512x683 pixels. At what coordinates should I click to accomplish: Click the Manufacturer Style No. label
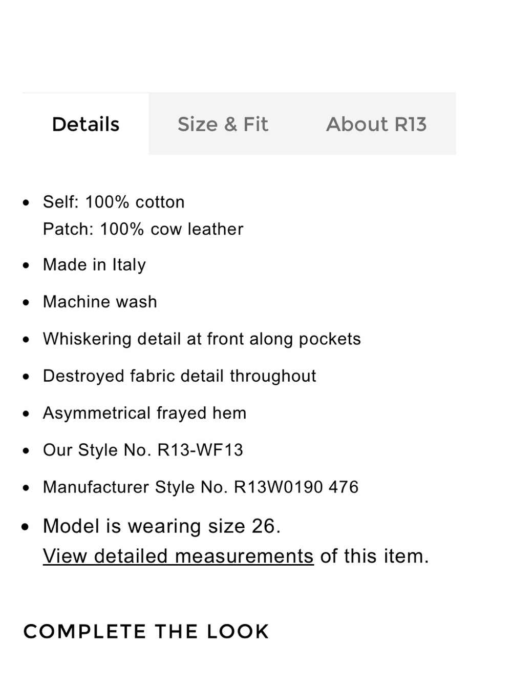pos(135,487)
